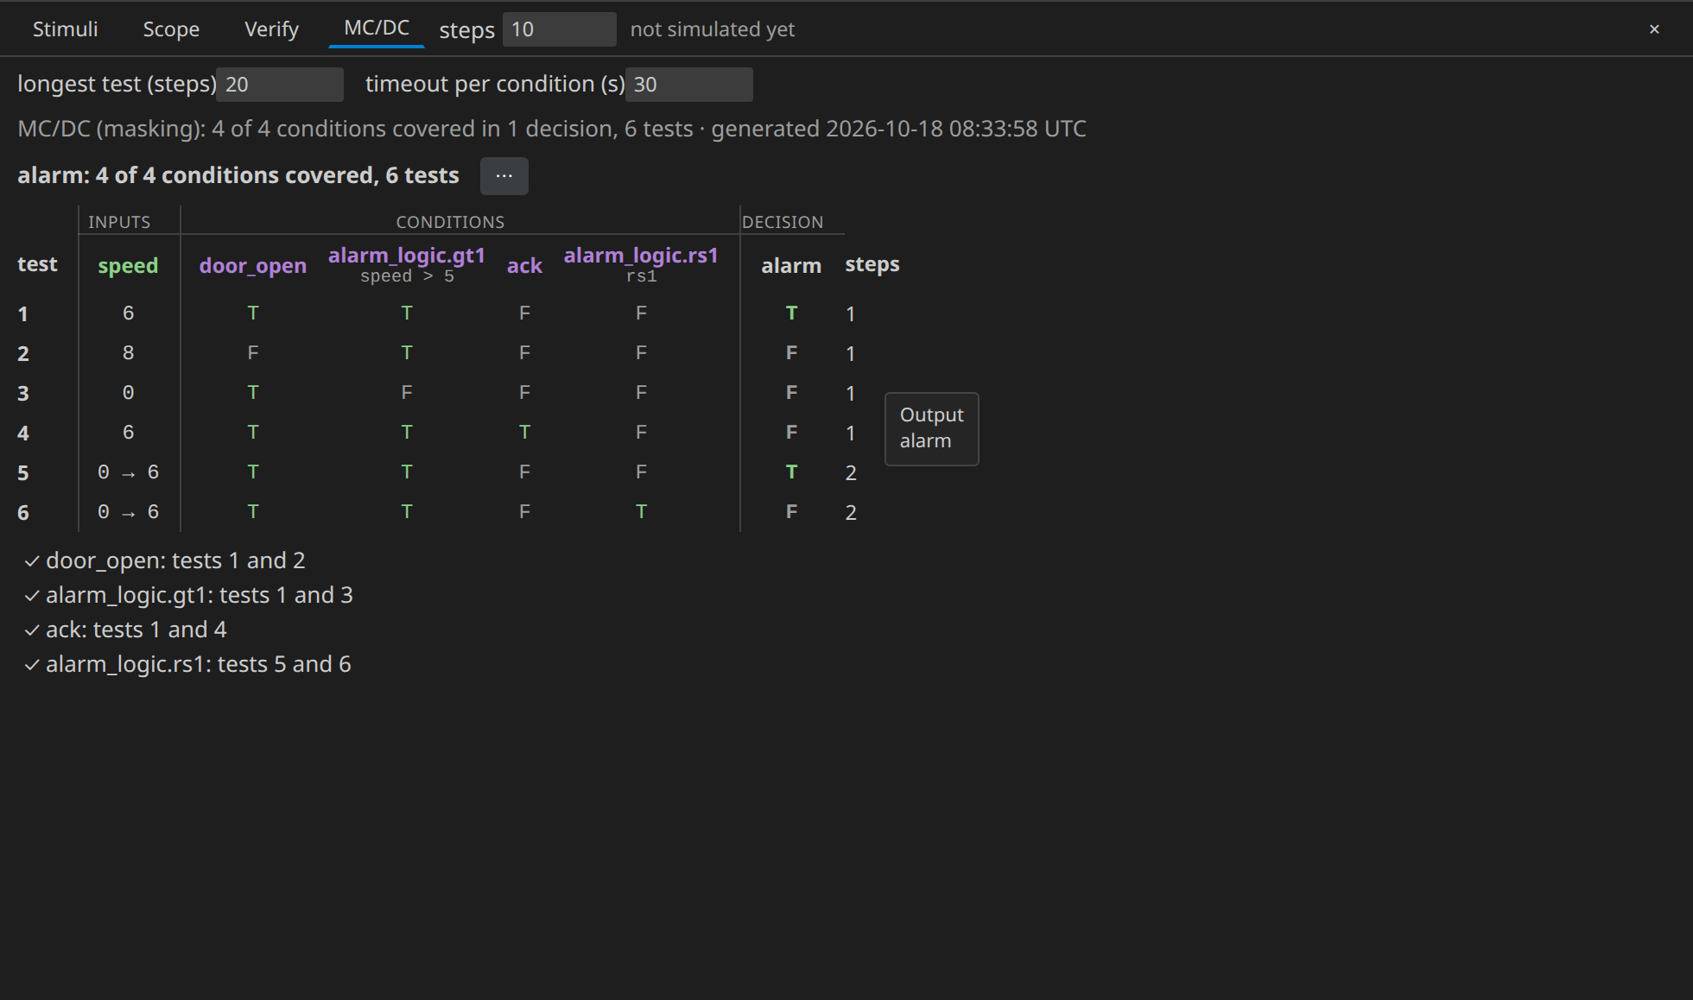Click the 'Output alarm' tooltip
Viewport: 1693px width, 1000px height.
[x=932, y=428]
